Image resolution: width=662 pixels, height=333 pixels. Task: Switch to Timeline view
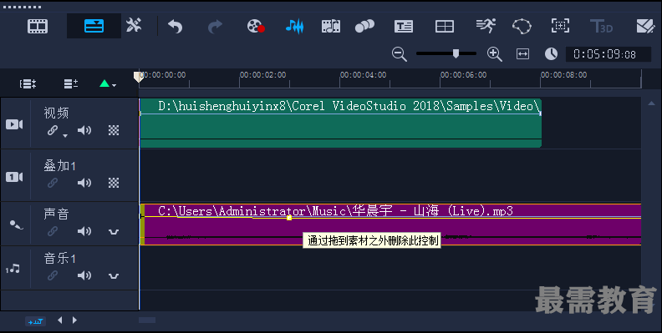pyautogui.click(x=94, y=26)
